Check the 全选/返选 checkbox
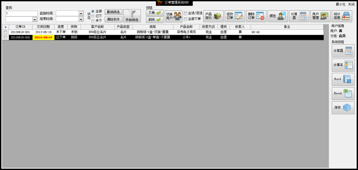The image size is (358, 170). [x=186, y=13]
